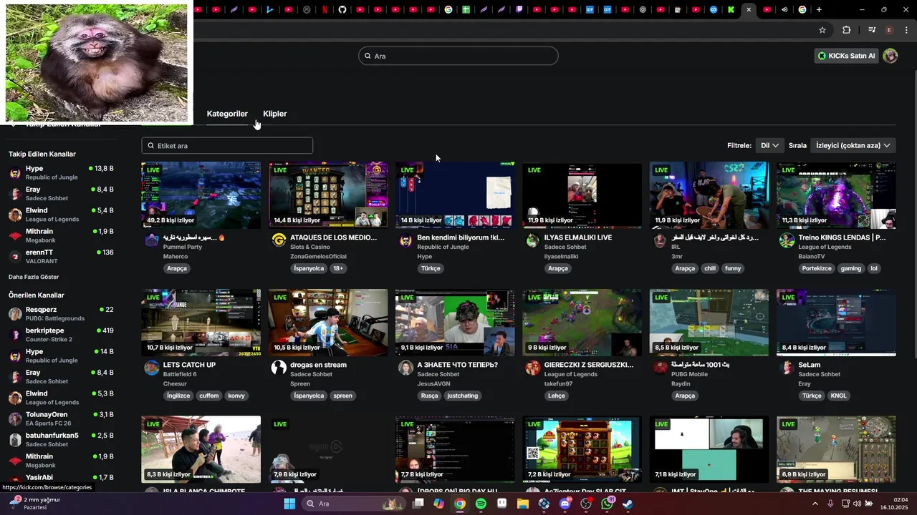Bookmark this page with star icon
Image resolution: width=917 pixels, height=515 pixels.
pos(822,30)
